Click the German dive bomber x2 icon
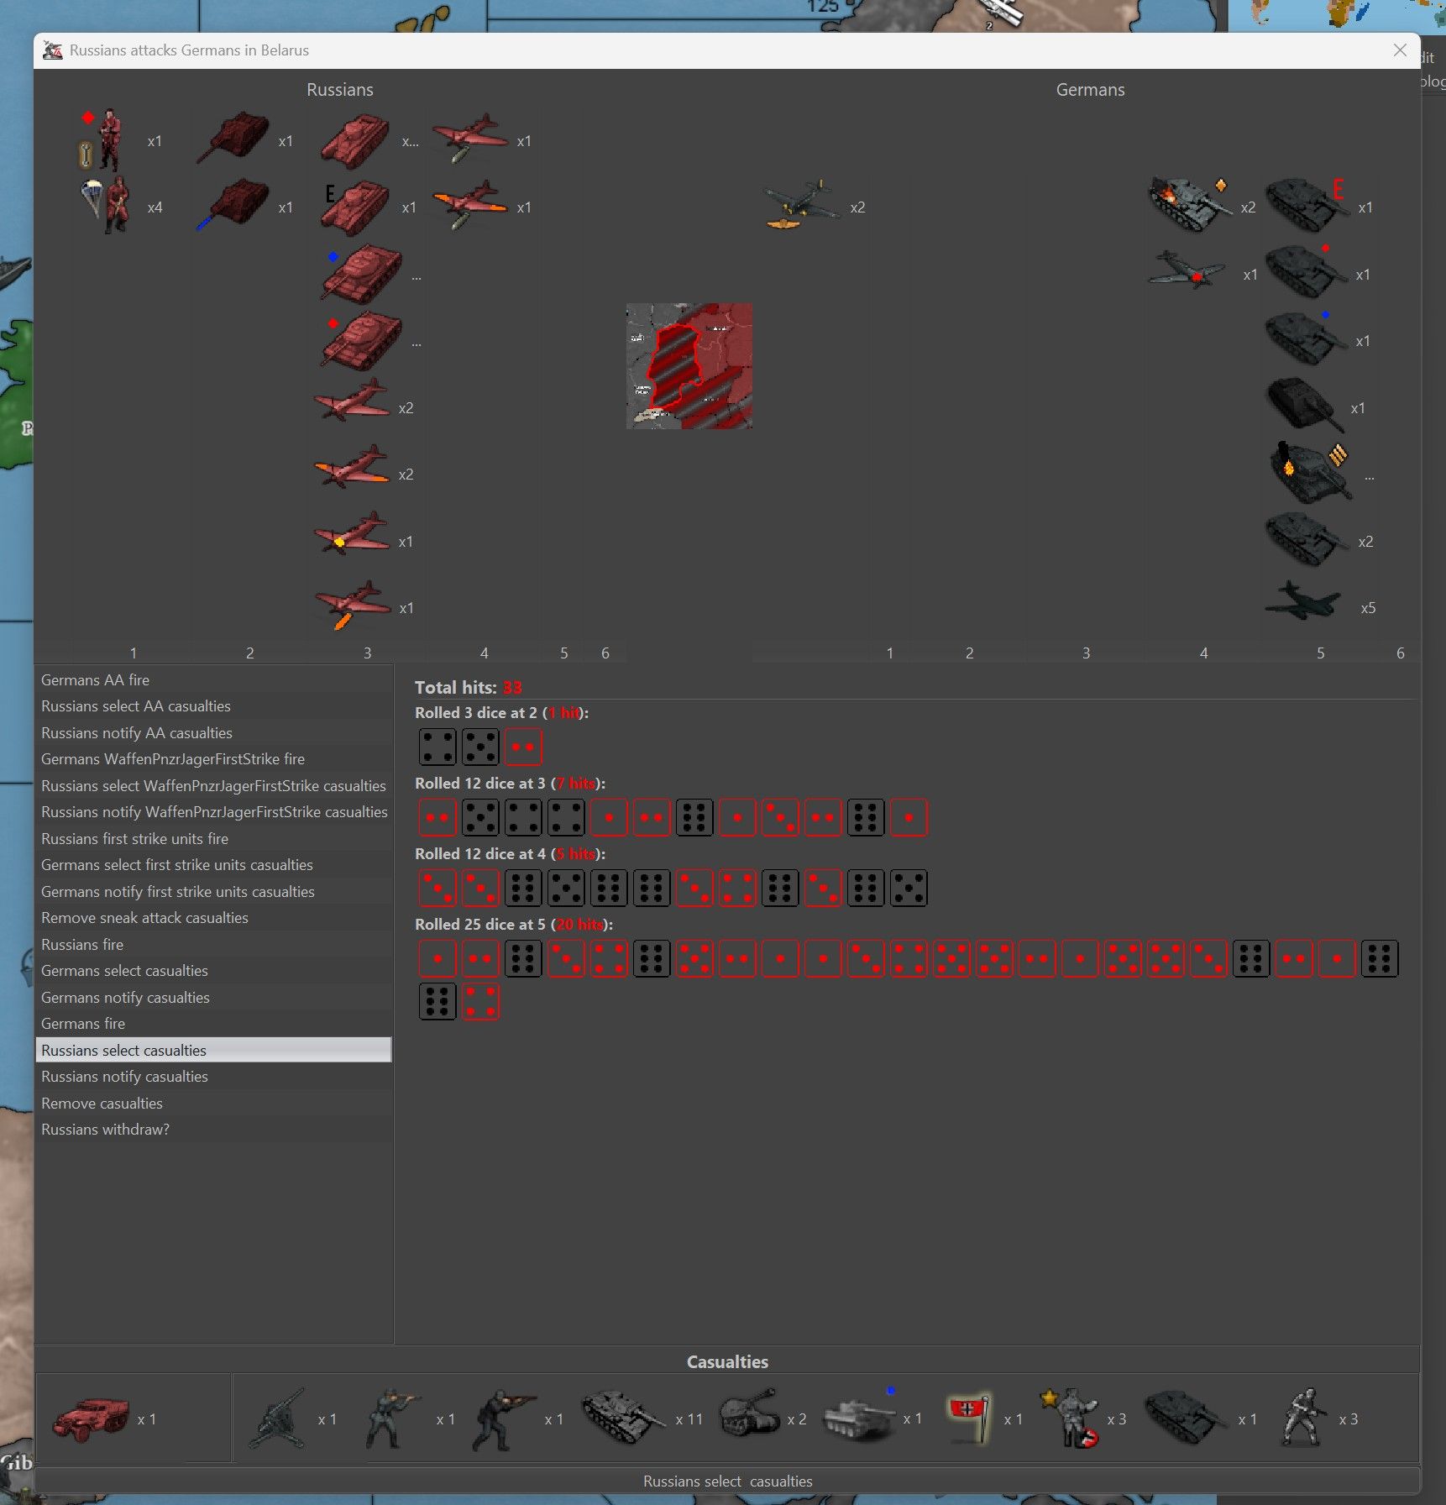Screen dimensions: 1446x1505 801,205
